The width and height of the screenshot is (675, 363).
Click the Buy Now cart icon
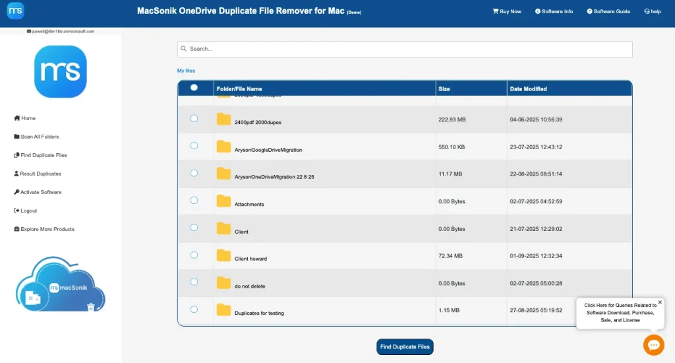point(496,11)
